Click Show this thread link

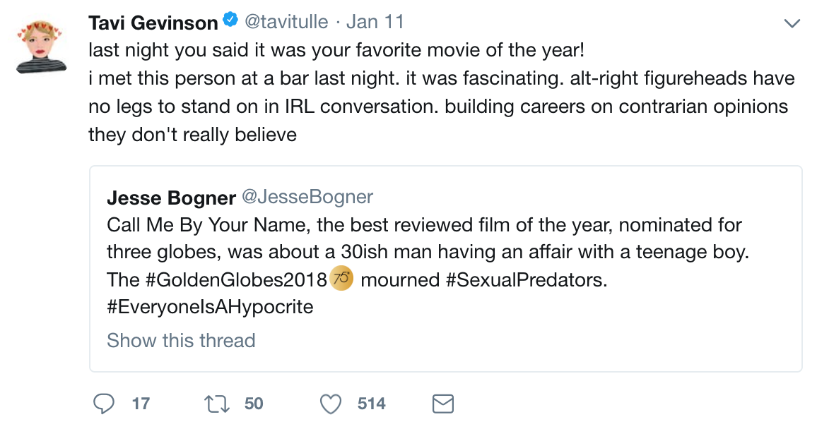pyautogui.click(x=181, y=341)
